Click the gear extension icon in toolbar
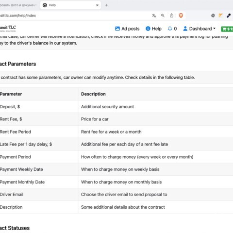This screenshot has width=233, height=233. [213, 16]
